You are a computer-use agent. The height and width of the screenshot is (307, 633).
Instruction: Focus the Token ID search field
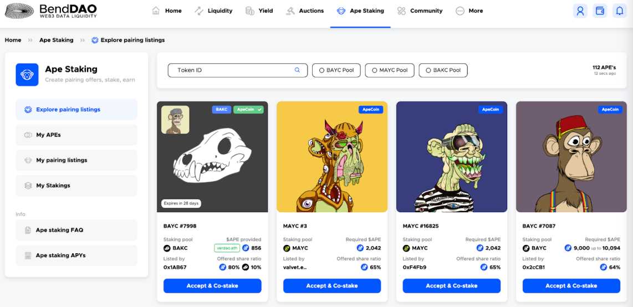(233, 70)
